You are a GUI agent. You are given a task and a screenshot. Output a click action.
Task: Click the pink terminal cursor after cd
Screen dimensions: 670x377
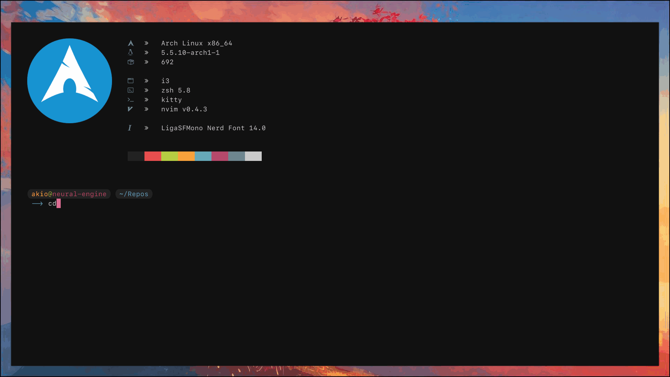(x=59, y=204)
